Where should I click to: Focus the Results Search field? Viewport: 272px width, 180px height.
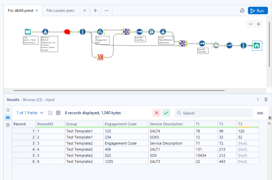pos(214,113)
